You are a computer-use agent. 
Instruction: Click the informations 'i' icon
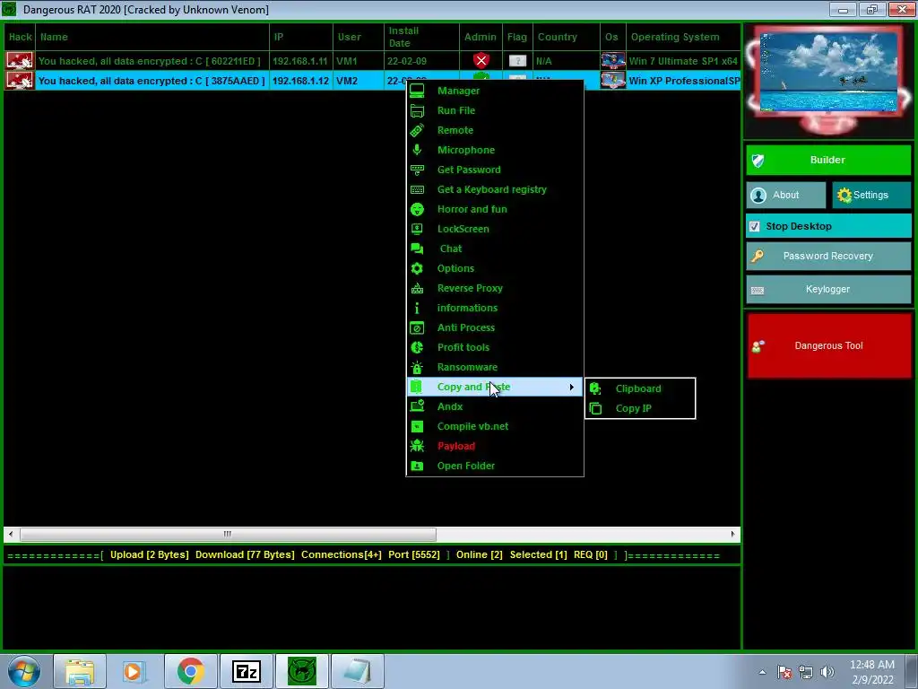[417, 309]
